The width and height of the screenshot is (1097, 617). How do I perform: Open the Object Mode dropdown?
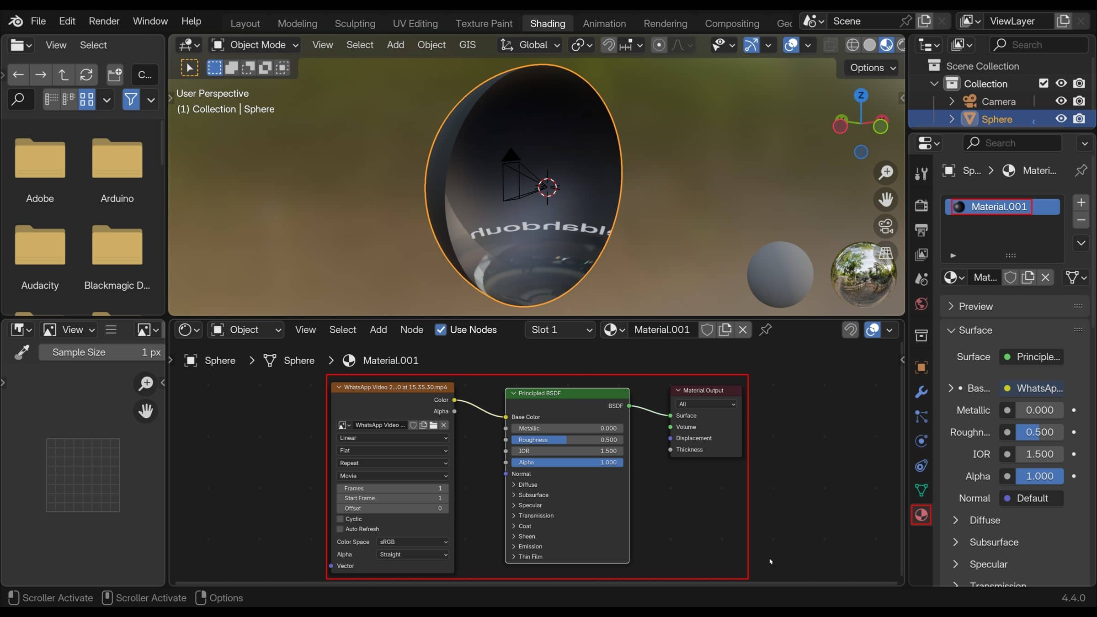255,45
